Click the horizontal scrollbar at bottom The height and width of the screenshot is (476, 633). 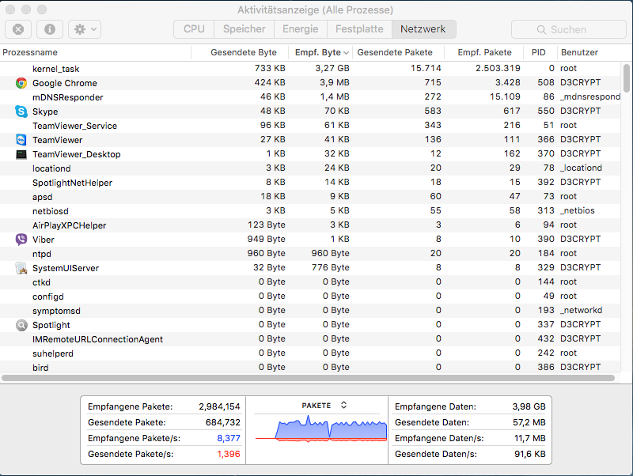(308, 378)
